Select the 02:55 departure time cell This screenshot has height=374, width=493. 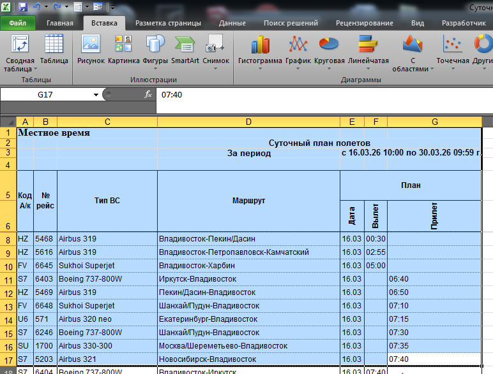375,252
